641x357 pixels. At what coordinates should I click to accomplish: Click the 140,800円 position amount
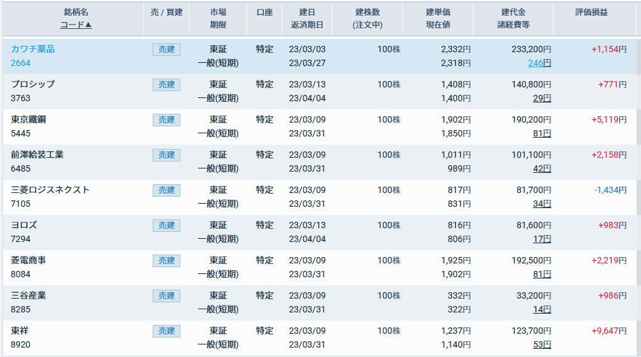pyautogui.click(x=532, y=84)
